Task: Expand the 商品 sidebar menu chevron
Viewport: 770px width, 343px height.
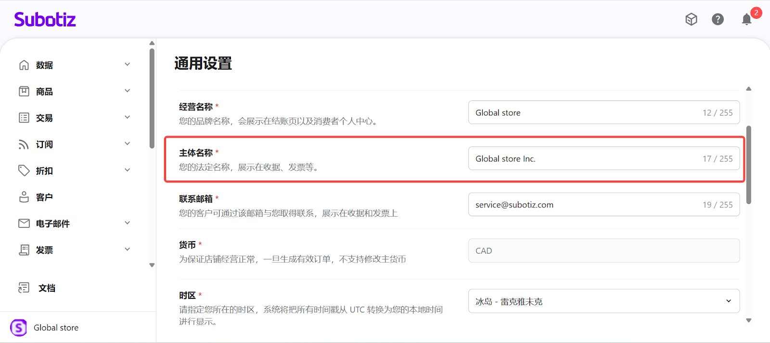Action: click(x=127, y=91)
